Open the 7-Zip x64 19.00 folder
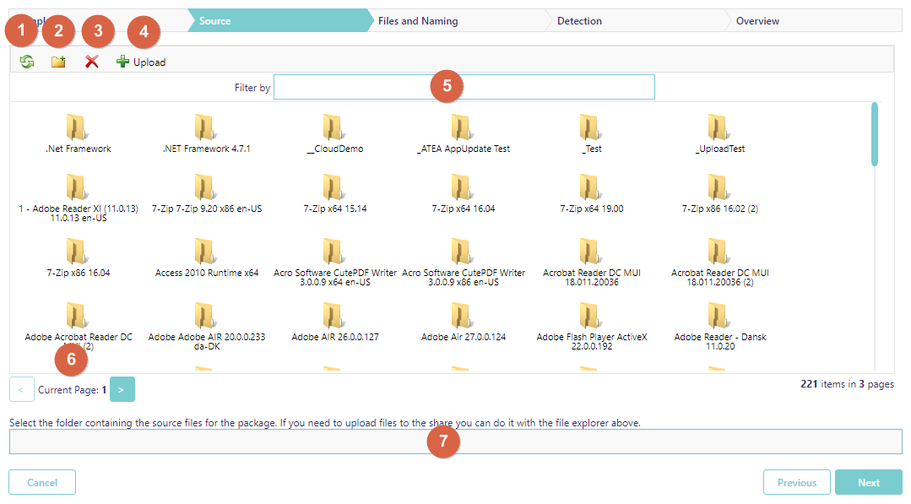The width and height of the screenshot is (911, 504). pos(591,188)
